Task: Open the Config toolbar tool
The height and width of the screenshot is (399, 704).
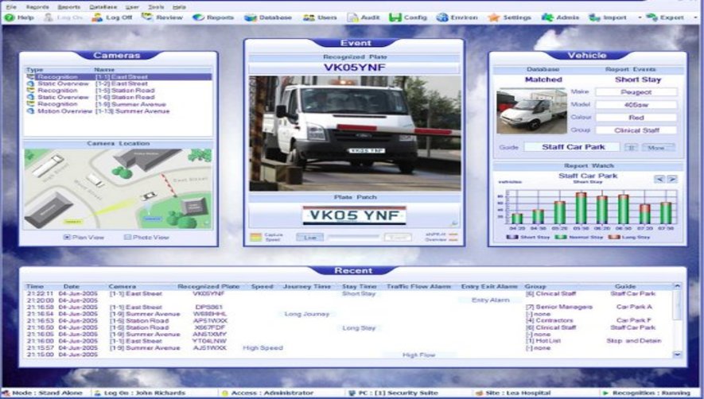Action: pos(408,17)
